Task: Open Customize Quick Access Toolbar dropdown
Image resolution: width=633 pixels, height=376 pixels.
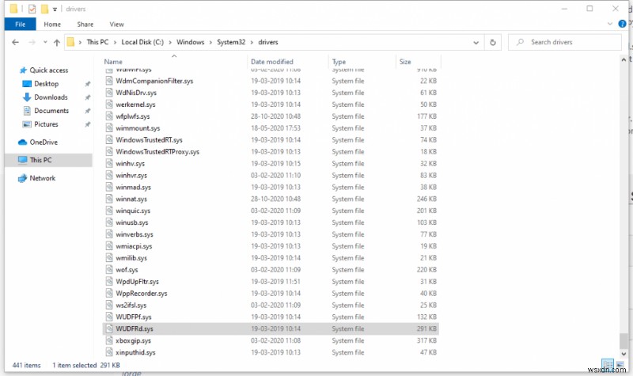Action: [x=55, y=9]
